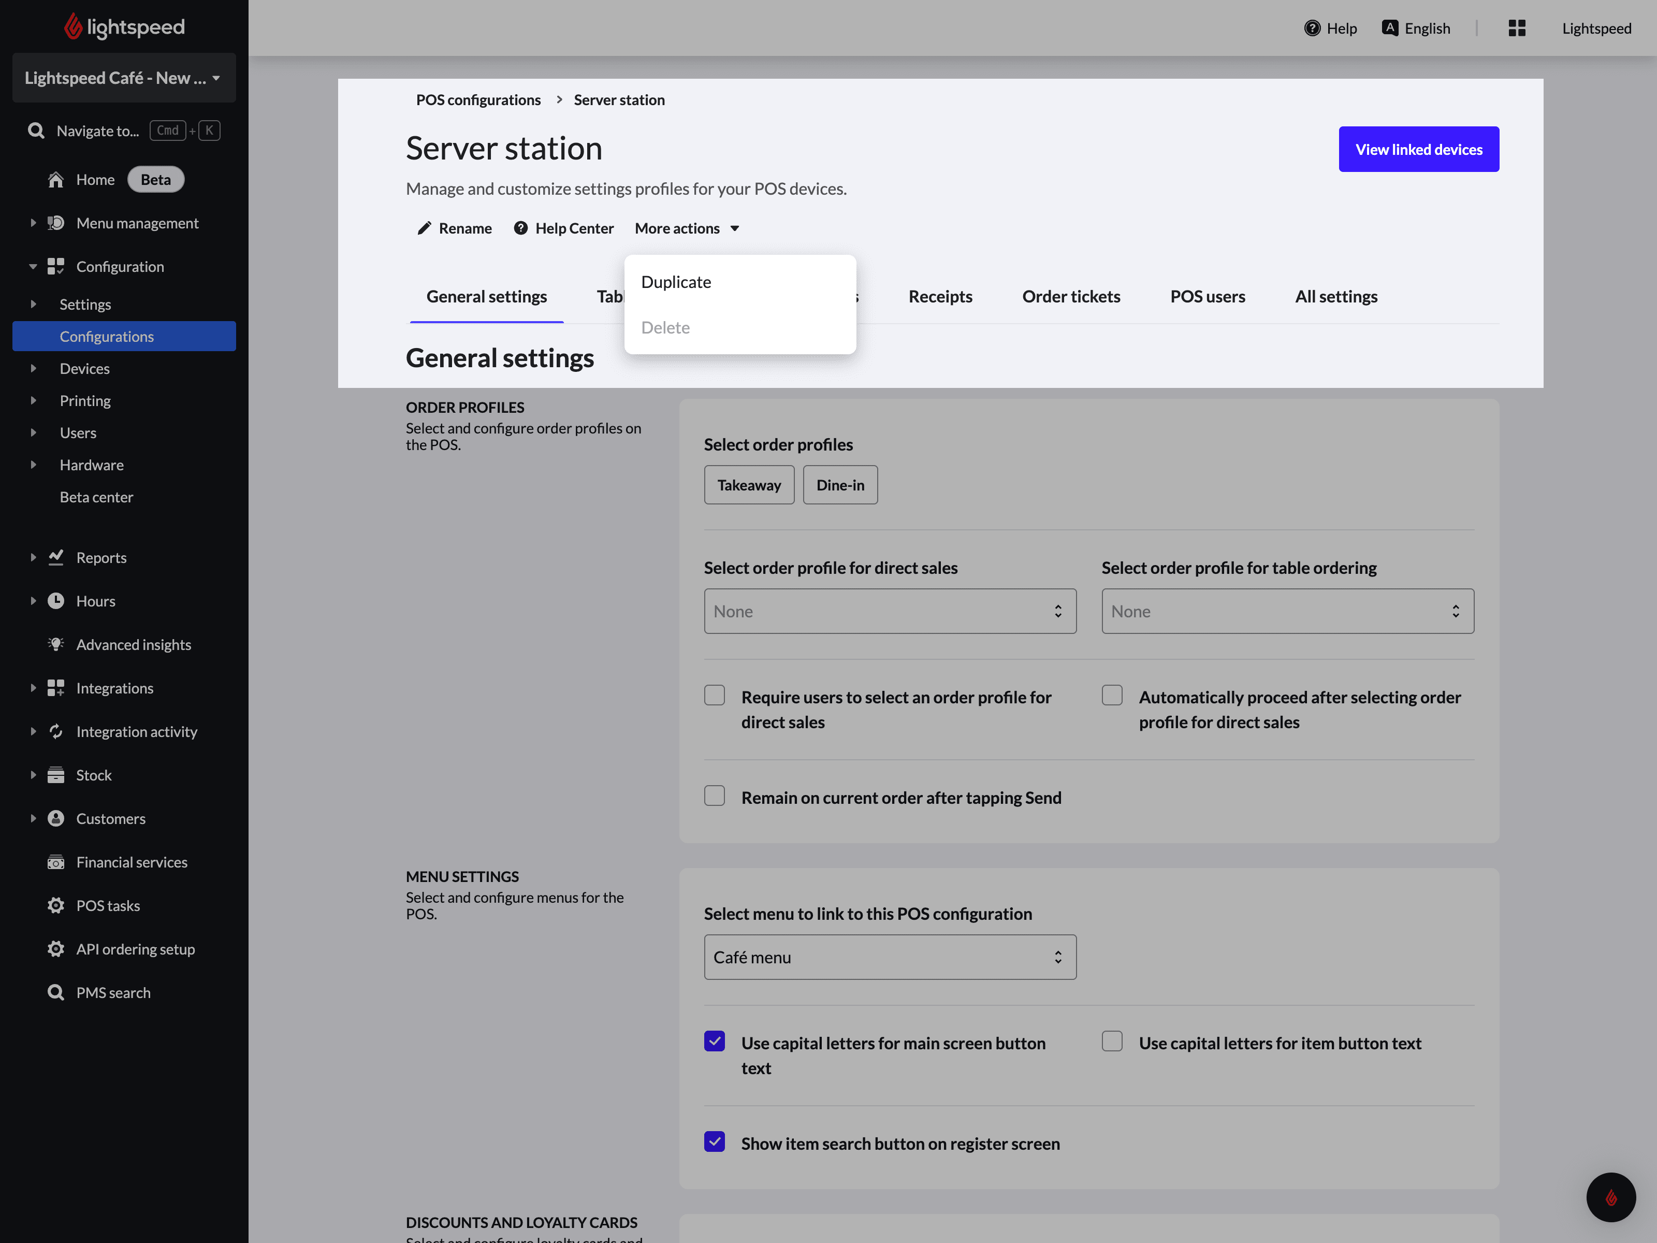This screenshot has width=1657, height=1243.
Task: Click the Integration activity sync icon
Action: point(56,731)
